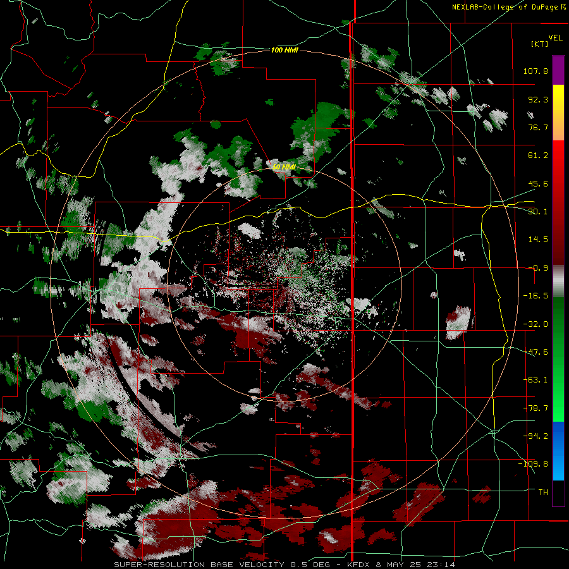Click the -32.0 legend value
The image size is (569, 569).
(x=535, y=324)
